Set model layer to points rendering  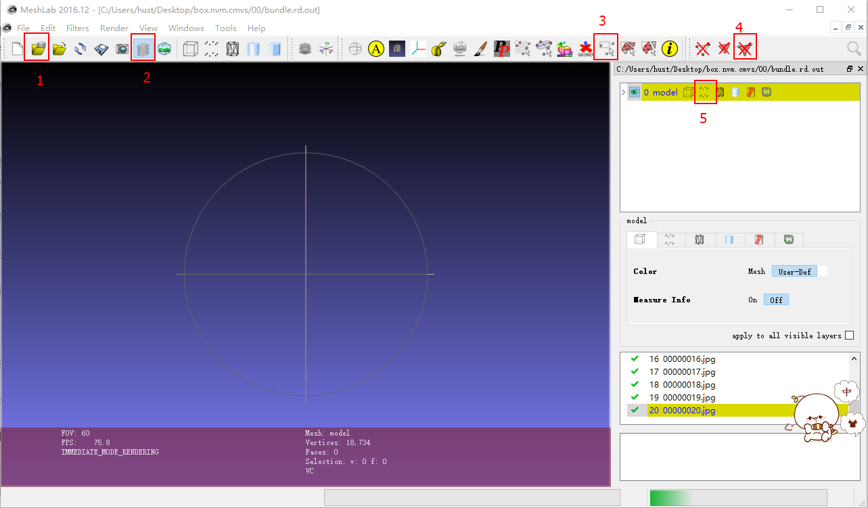[x=705, y=92]
